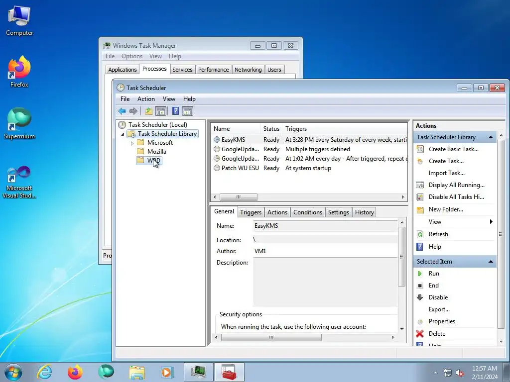510x382 pixels.
Task: Open the Help menu in Task Scheduler
Action: 189,99
